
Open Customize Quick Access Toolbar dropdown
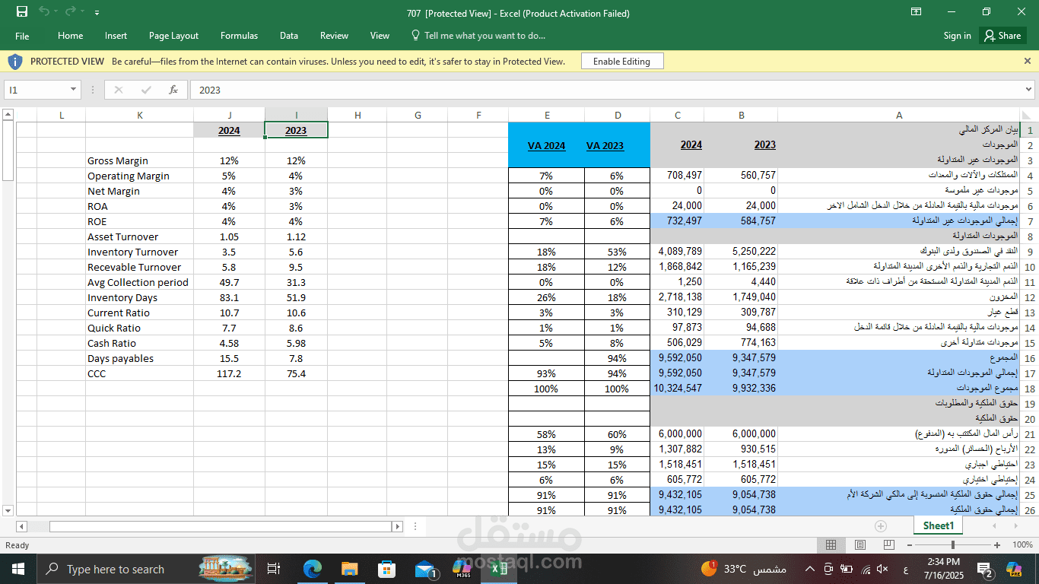(x=97, y=13)
